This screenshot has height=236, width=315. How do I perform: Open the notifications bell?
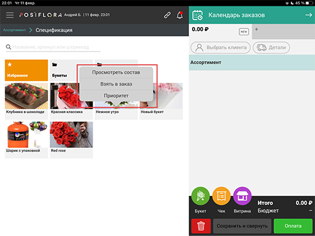tap(180, 15)
